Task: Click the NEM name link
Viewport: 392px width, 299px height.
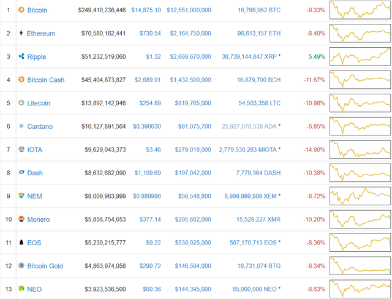Action: [34, 196]
